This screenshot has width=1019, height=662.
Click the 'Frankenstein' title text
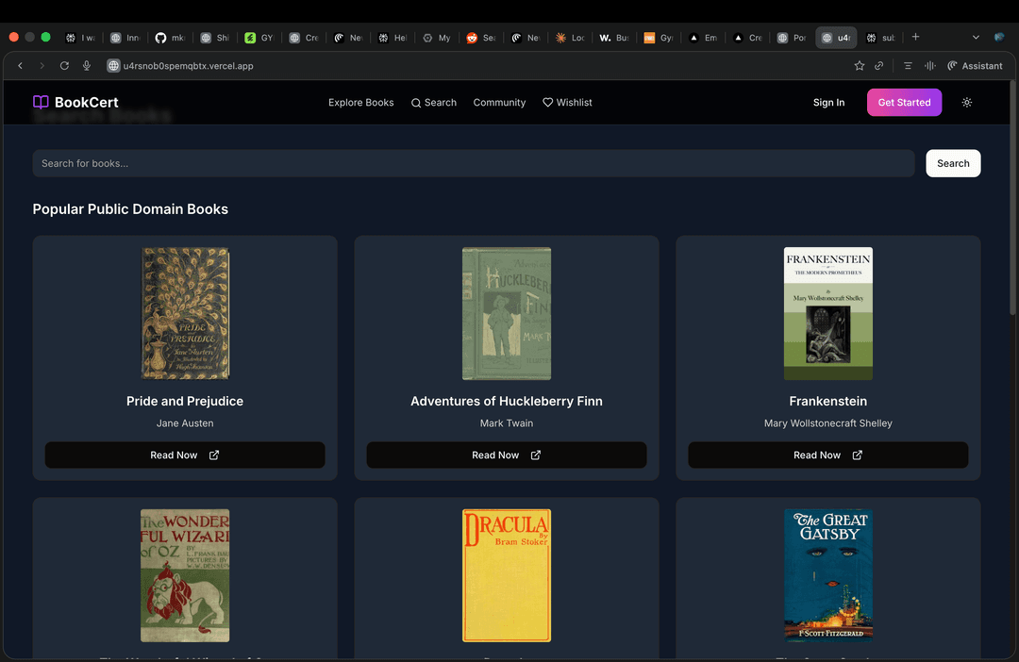[828, 401]
